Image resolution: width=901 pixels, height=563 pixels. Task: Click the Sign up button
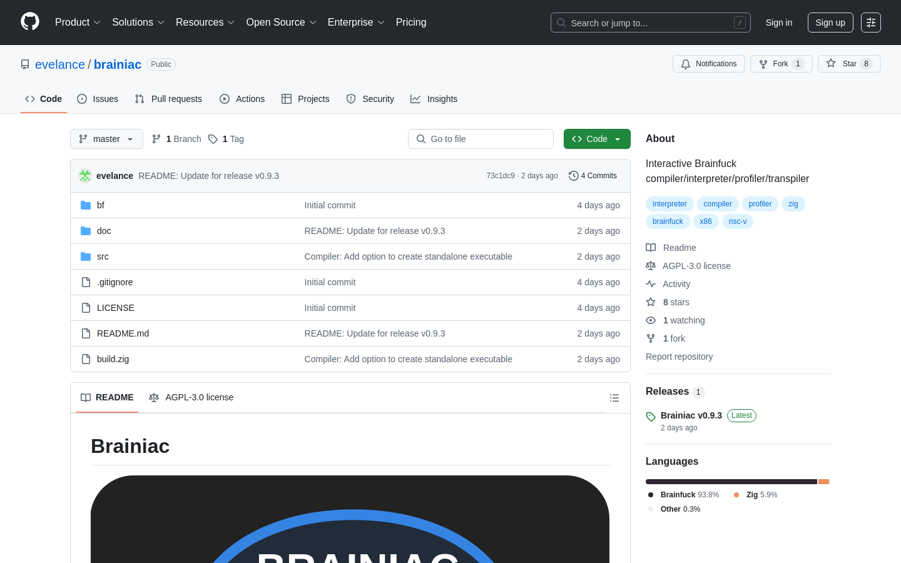(830, 23)
